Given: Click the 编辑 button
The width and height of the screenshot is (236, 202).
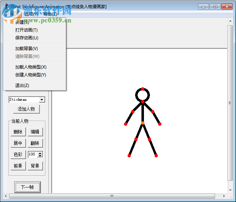Looking at the screenshot, I should pos(35,132).
